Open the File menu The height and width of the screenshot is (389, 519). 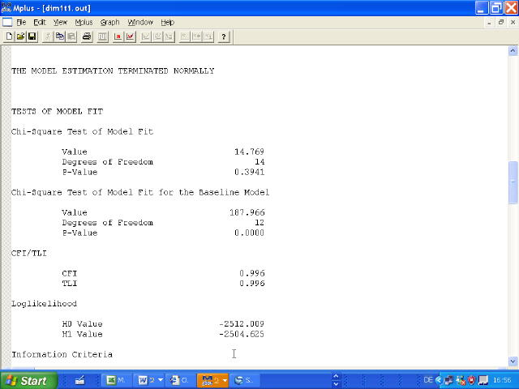(21, 22)
